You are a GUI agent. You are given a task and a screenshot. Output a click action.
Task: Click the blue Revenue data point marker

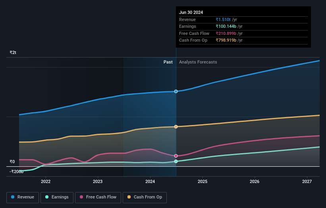[x=176, y=91]
